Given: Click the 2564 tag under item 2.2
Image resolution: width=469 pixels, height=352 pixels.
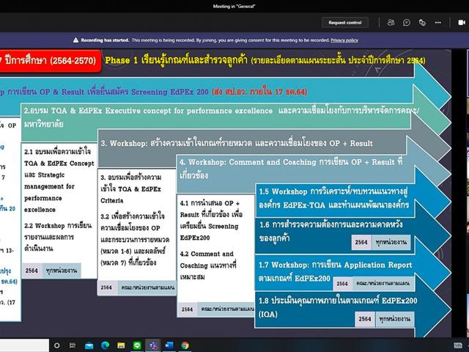Looking at the screenshot, I should tap(32, 271).
